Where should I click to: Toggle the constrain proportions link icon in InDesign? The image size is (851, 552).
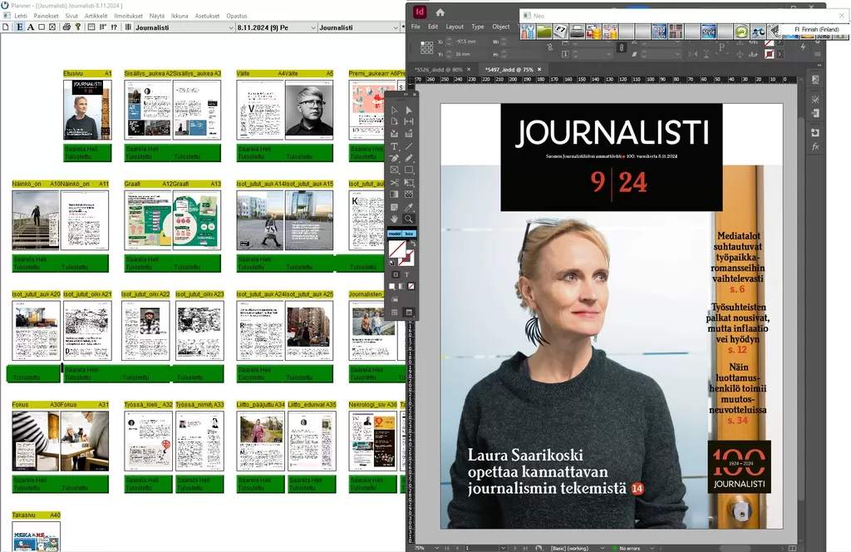(622, 47)
